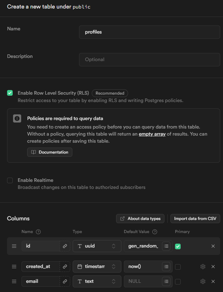Open default value suggestions for email column
The width and height of the screenshot is (223, 292).
166,281
